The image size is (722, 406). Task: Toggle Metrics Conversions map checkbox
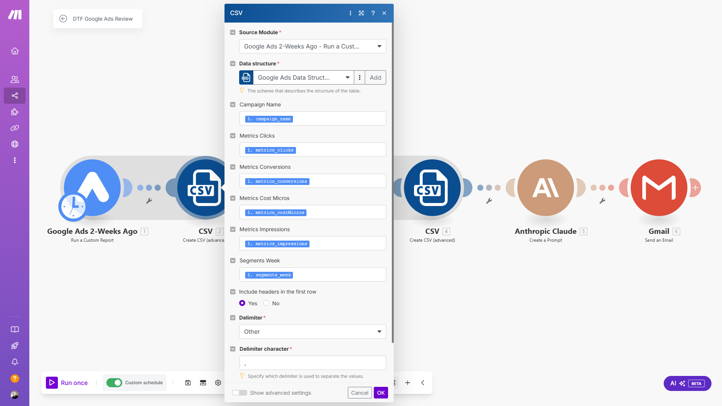233,167
